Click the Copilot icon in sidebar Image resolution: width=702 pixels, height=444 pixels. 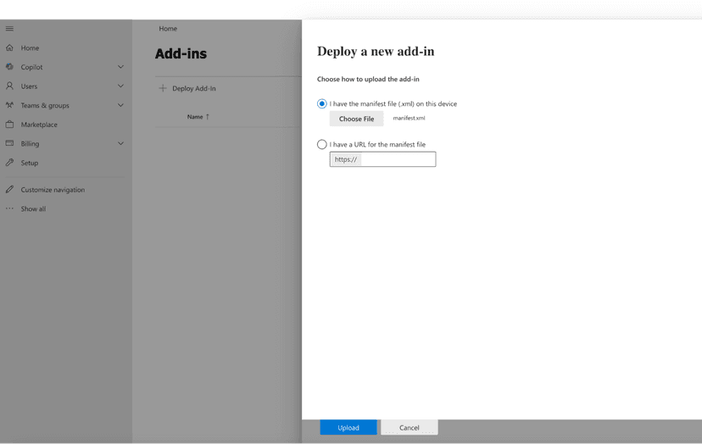(9, 67)
